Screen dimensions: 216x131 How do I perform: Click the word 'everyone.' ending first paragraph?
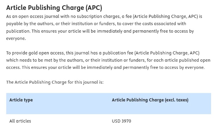[x=16, y=38]
